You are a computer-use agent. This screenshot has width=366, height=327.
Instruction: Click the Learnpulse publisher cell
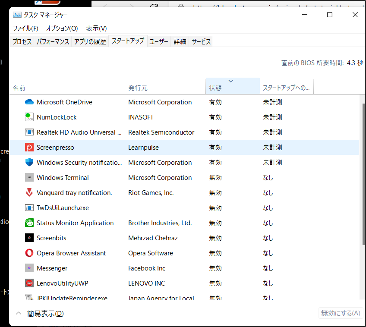(143, 148)
